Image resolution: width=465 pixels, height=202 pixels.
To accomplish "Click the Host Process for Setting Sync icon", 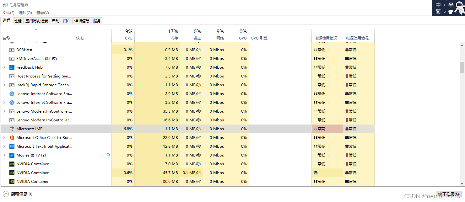I will click(x=12, y=76).
